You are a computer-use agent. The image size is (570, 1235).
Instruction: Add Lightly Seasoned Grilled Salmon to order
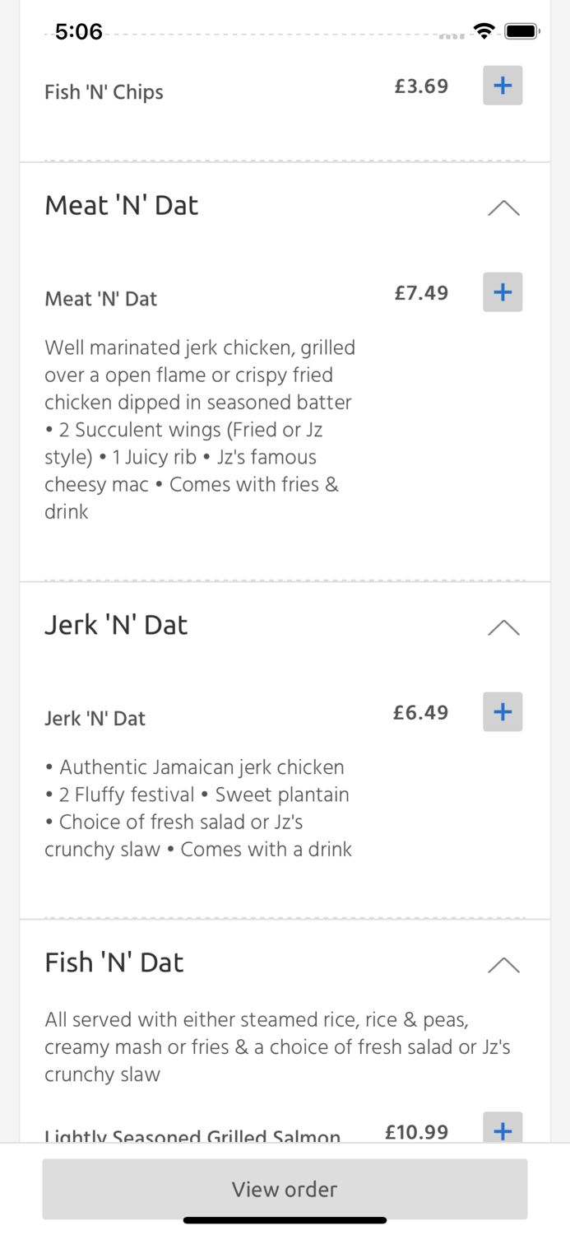point(503,1130)
